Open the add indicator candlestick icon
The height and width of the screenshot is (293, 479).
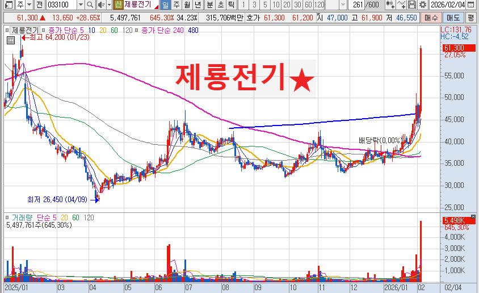pyautogui.click(x=390, y=5)
